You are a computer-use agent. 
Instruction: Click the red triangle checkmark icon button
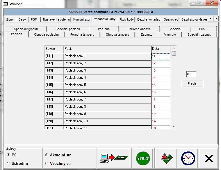pos(166,158)
